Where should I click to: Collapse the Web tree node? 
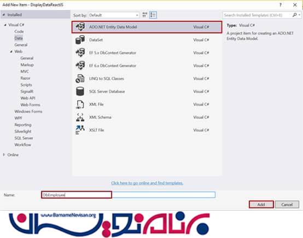click(x=11, y=51)
